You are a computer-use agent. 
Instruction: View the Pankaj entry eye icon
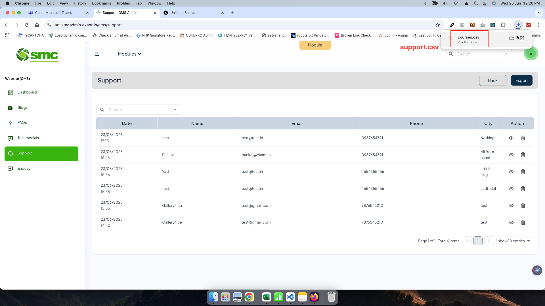point(511,155)
